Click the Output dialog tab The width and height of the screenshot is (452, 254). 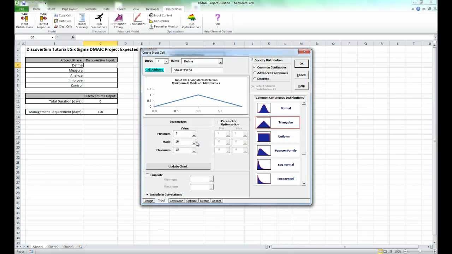coord(204,201)
